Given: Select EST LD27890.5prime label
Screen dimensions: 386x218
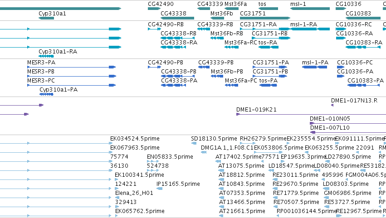Looking at the screenshot, I should (x=348, y=157).
